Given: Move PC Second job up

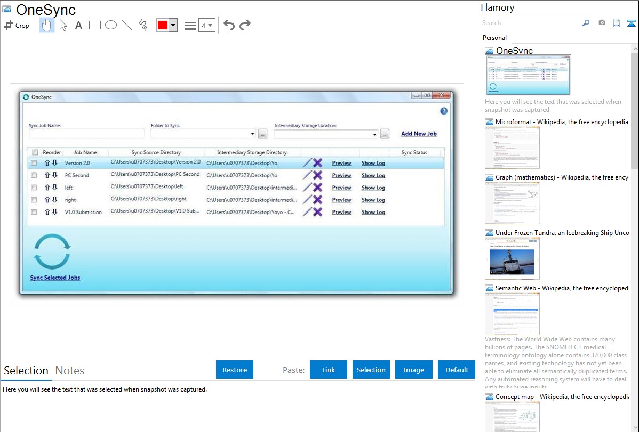Looking at the screenshot, I should 47,175.
